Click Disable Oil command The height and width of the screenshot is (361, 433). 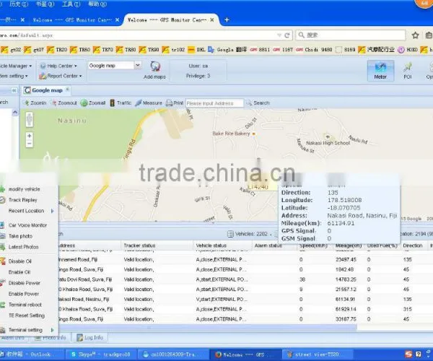click(x=19, y=261)
